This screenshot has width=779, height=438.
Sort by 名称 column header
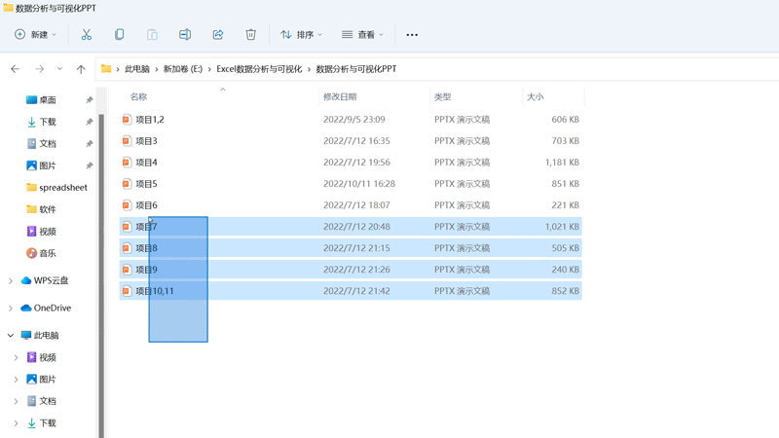pos(138,96)
